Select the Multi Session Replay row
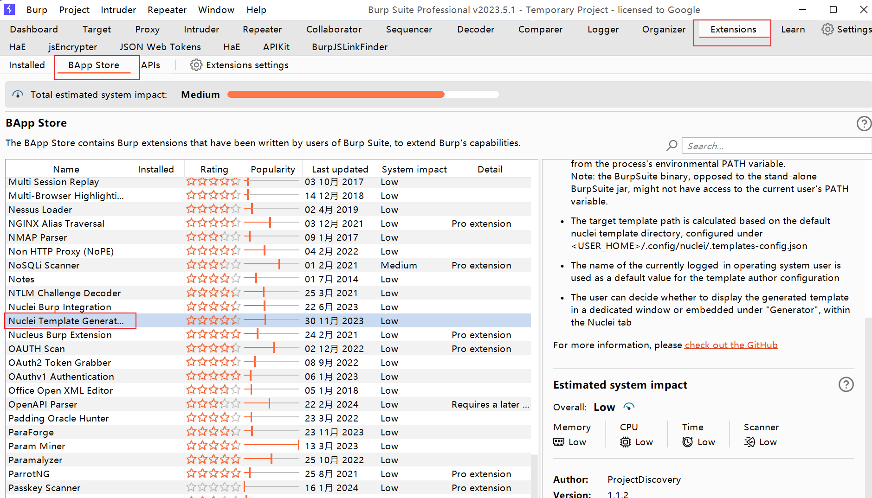This screenshot has height=498, width=872. (x=268, y=182)
